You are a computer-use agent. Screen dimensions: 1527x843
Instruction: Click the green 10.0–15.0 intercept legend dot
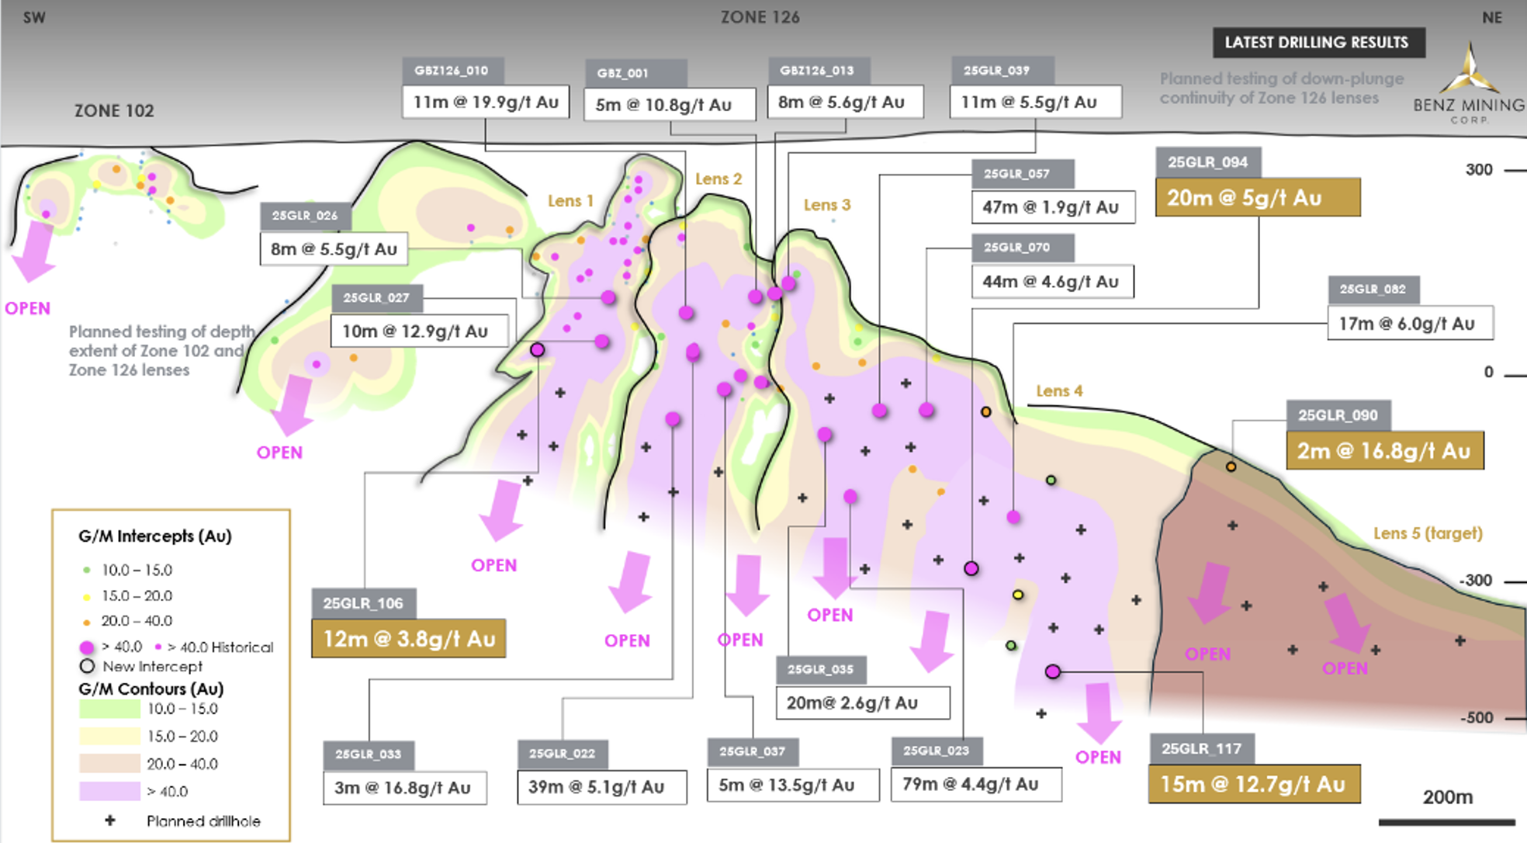86,570
